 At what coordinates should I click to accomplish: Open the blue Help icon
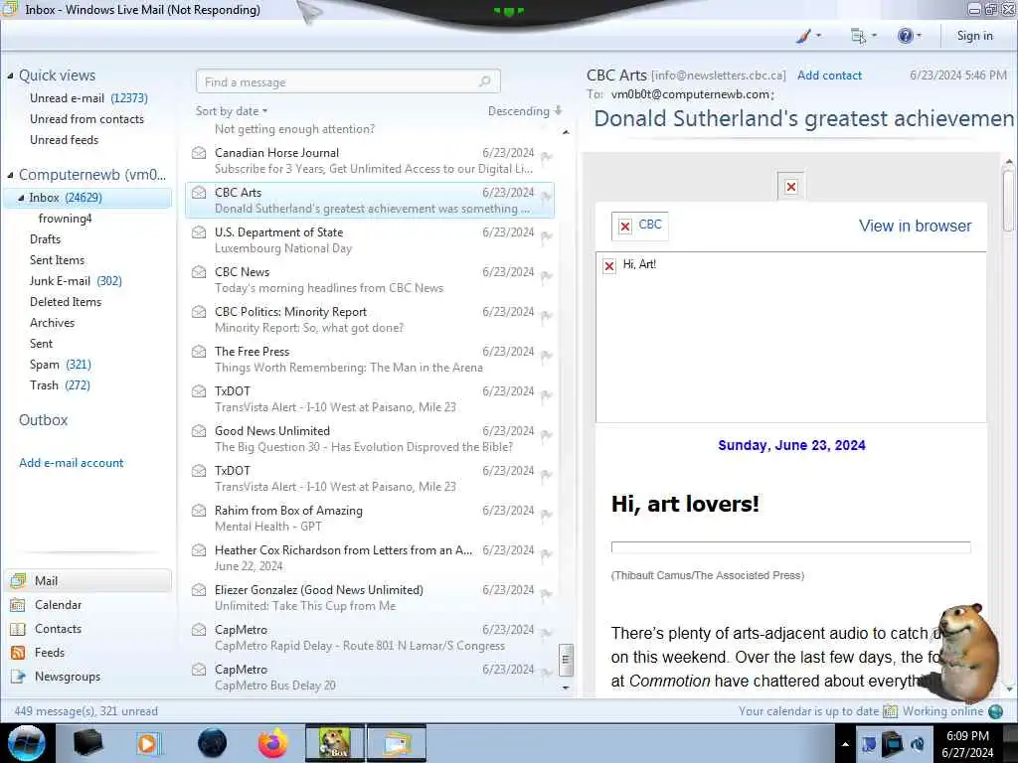coord(905,36)
